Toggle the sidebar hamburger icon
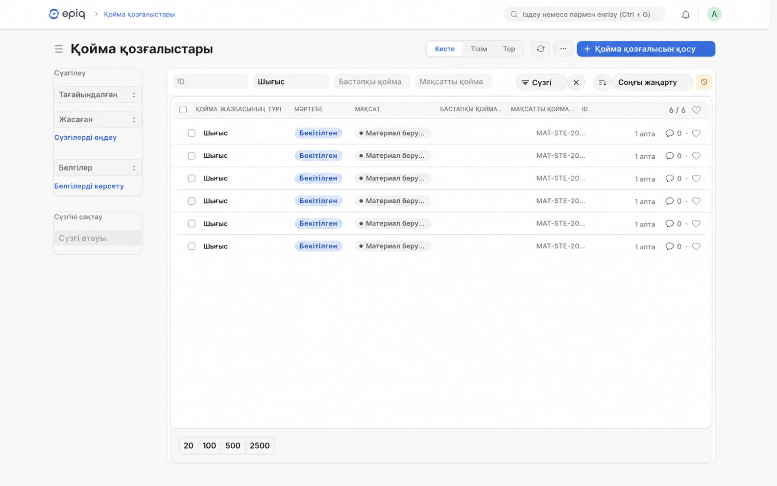777x486 pixels. 59,49
